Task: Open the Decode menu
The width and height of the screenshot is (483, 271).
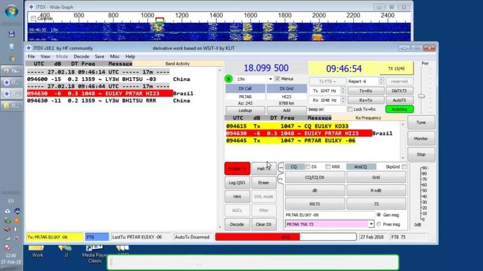Action: point(81,56)
